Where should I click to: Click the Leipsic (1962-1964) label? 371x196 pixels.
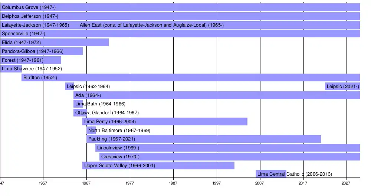[x=88, y=87]
